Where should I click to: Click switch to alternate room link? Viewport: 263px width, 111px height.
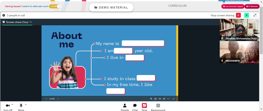[36, 6]
